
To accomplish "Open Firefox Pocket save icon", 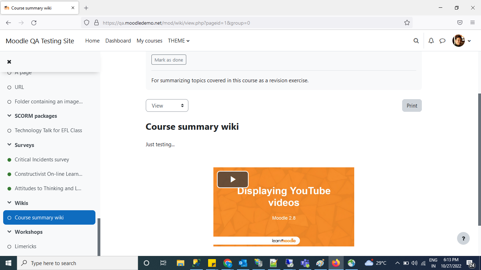I will 460,22.
